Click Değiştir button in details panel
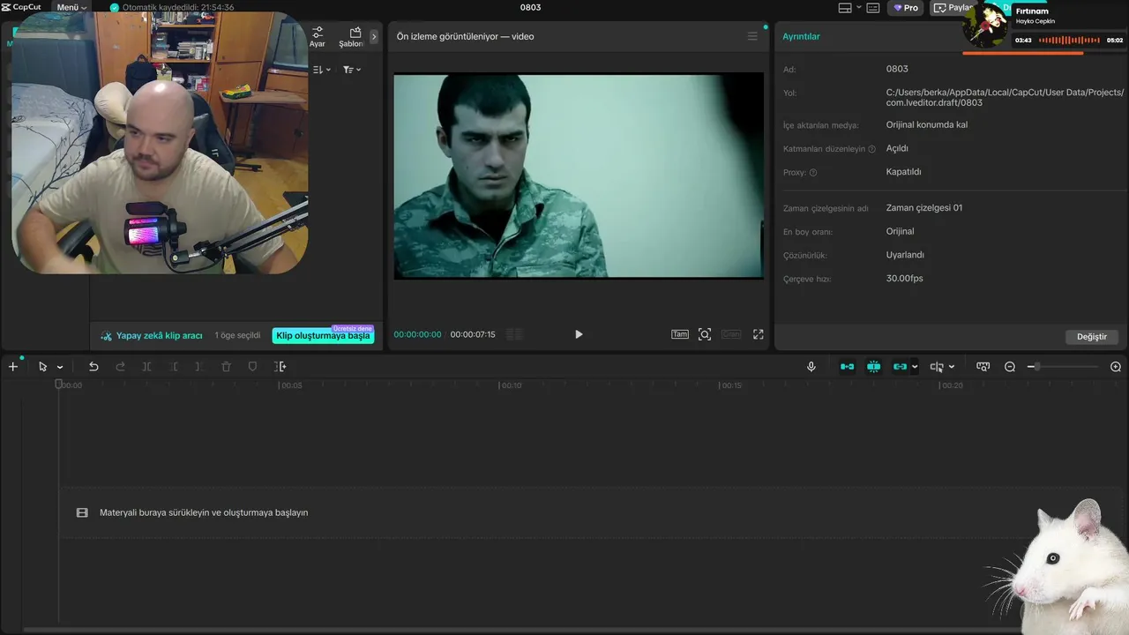 pyautogui.click(x=1092, y=337)
